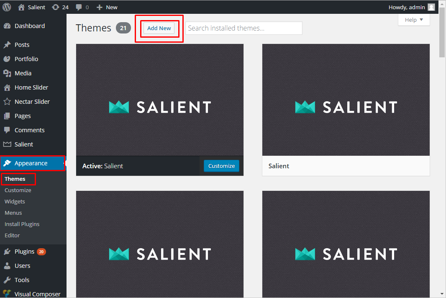Open the Users menu label

[x=23, y=266]
